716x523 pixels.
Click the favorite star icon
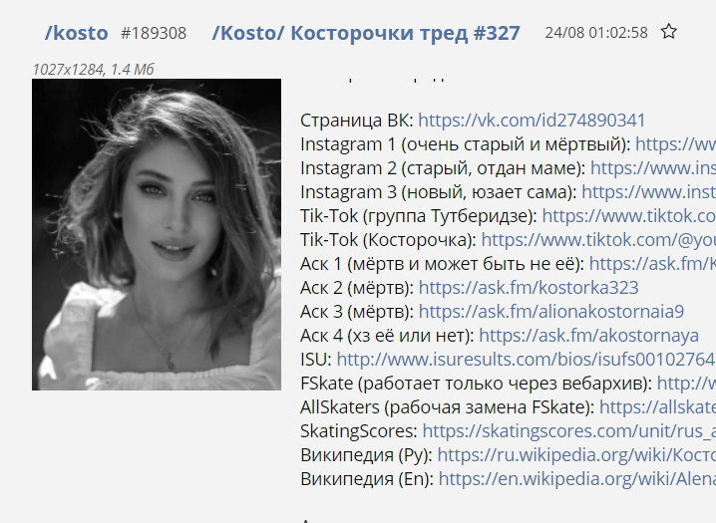668,32
